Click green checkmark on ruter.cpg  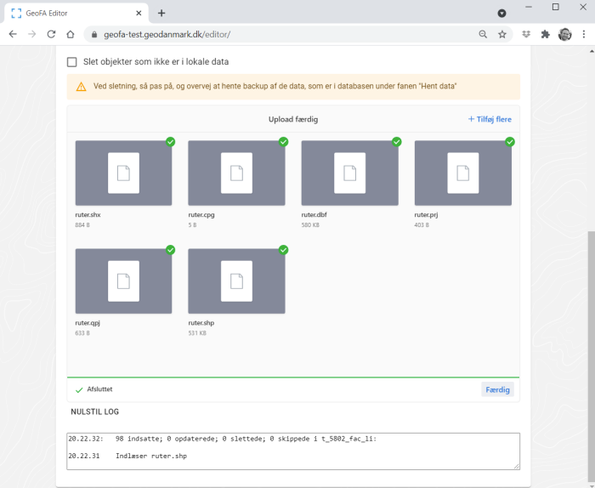point(283,142)
